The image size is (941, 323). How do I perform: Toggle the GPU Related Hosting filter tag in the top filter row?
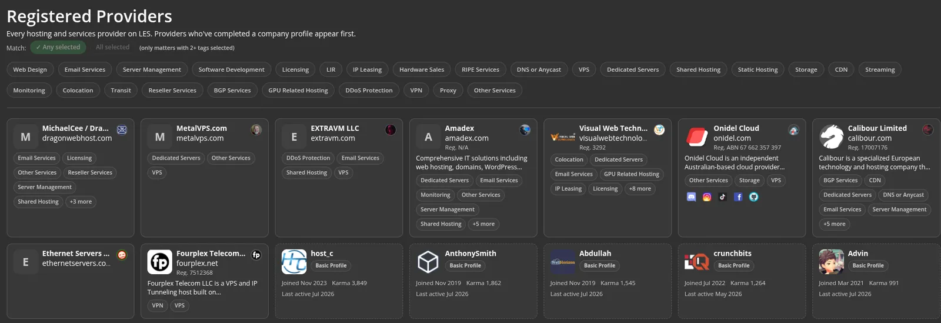(x=298, y=91)
